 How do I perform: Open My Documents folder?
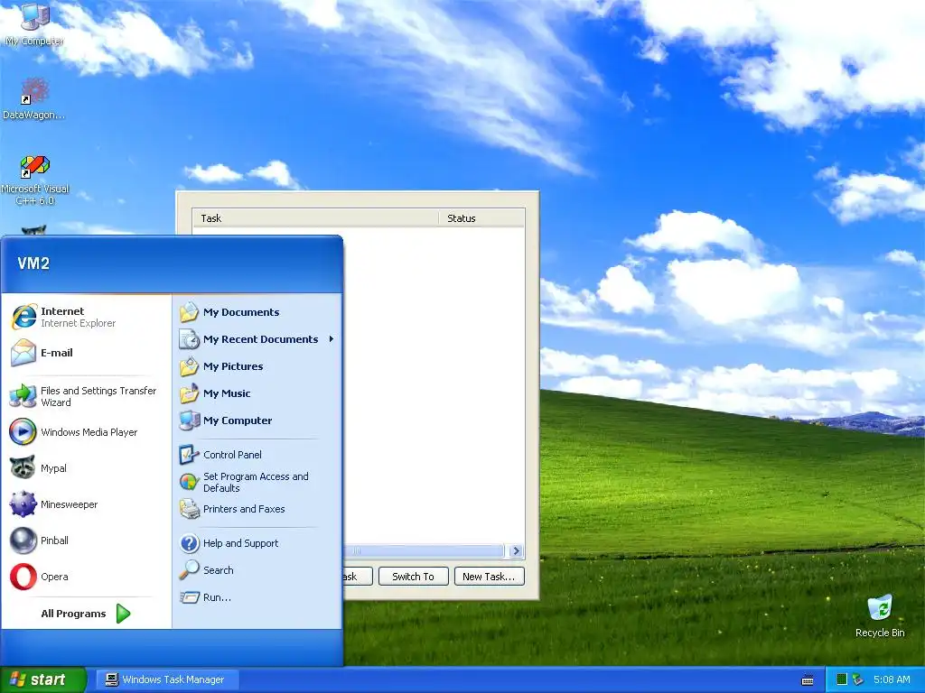coord(257,312)
